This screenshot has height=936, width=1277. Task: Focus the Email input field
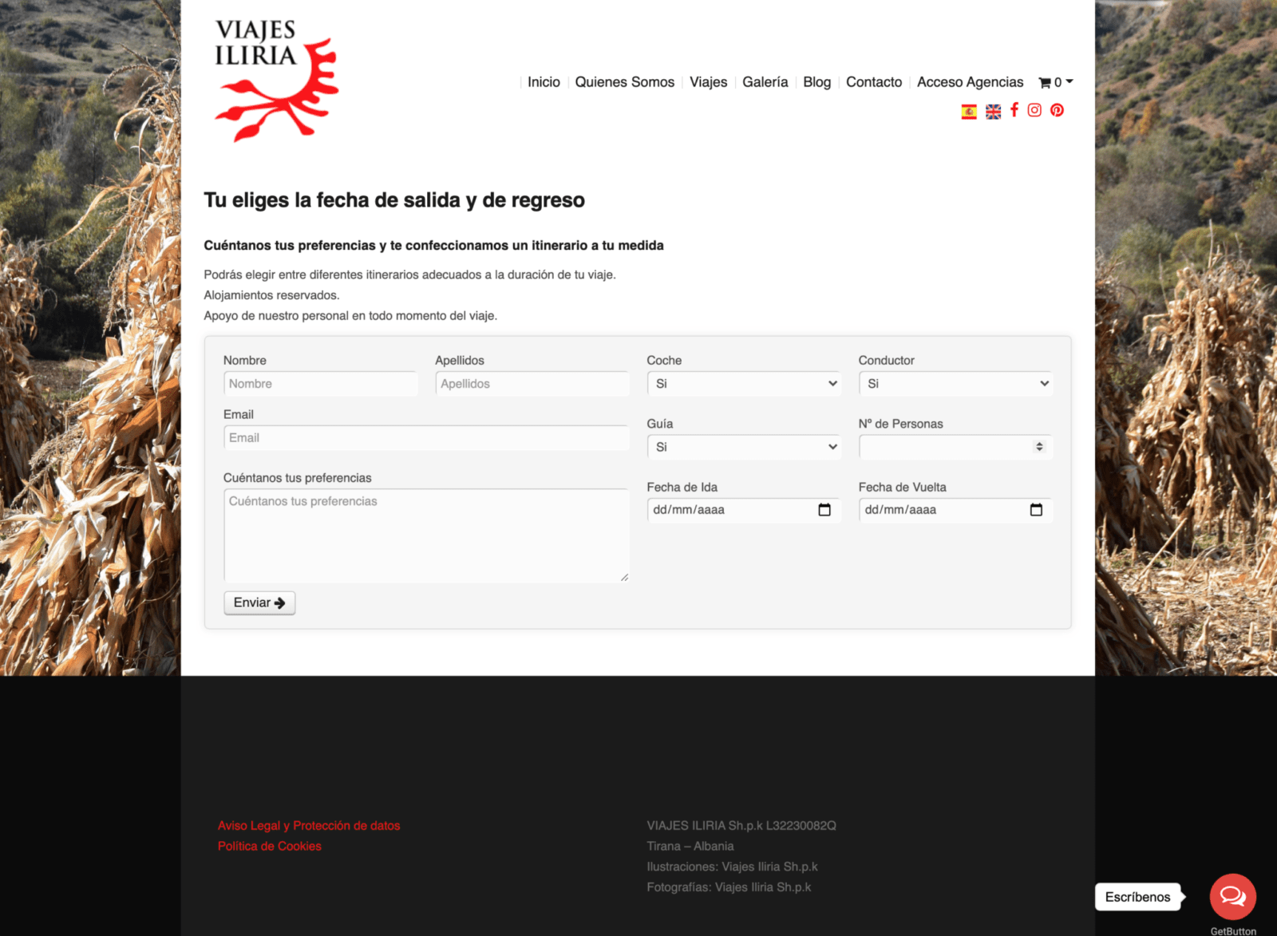point(426,438)
